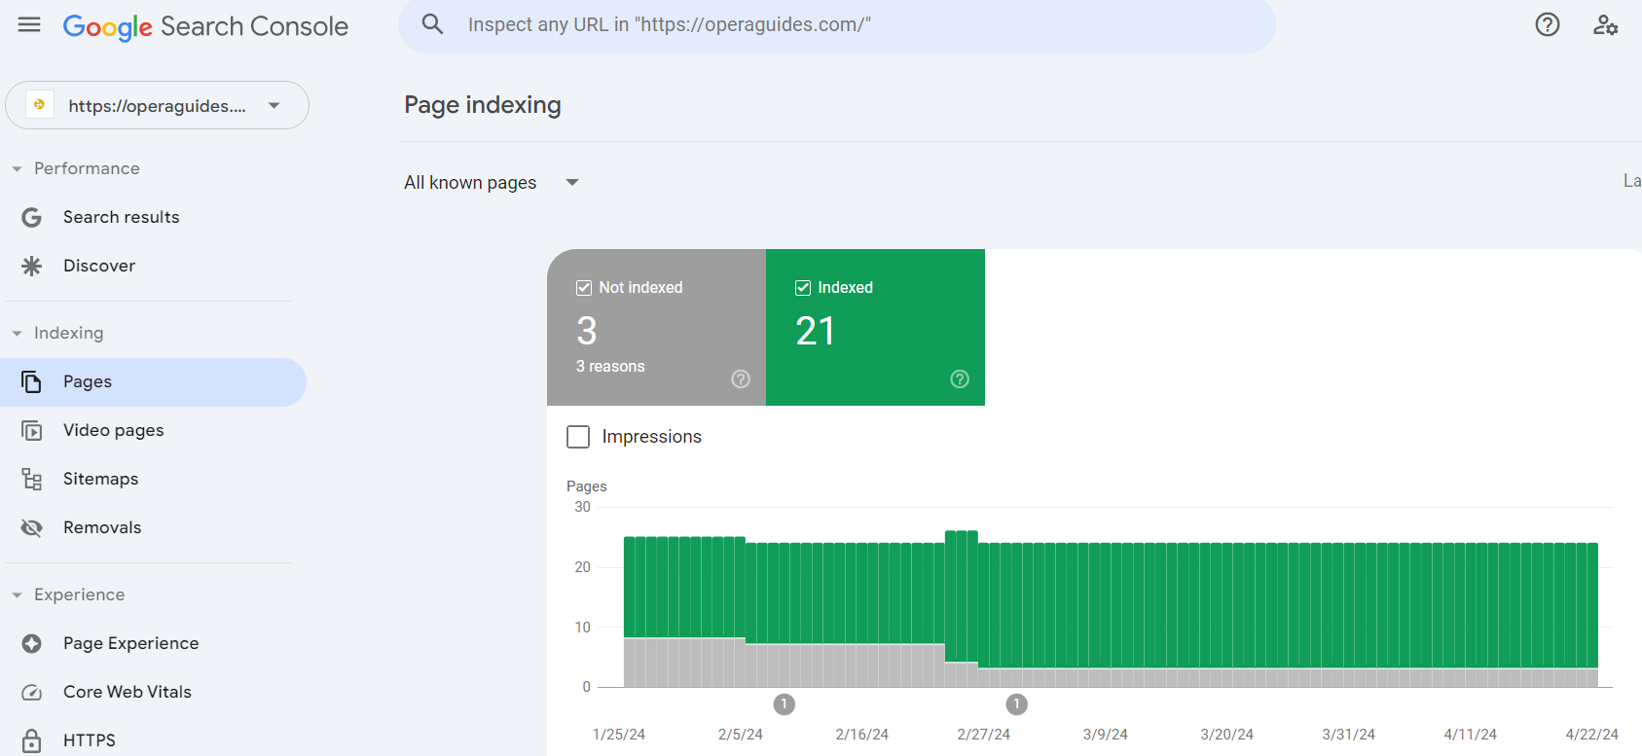Uncheck the Not indexed checkbox
Viewport: 1642px width, 756px height.
click(584, 288)
